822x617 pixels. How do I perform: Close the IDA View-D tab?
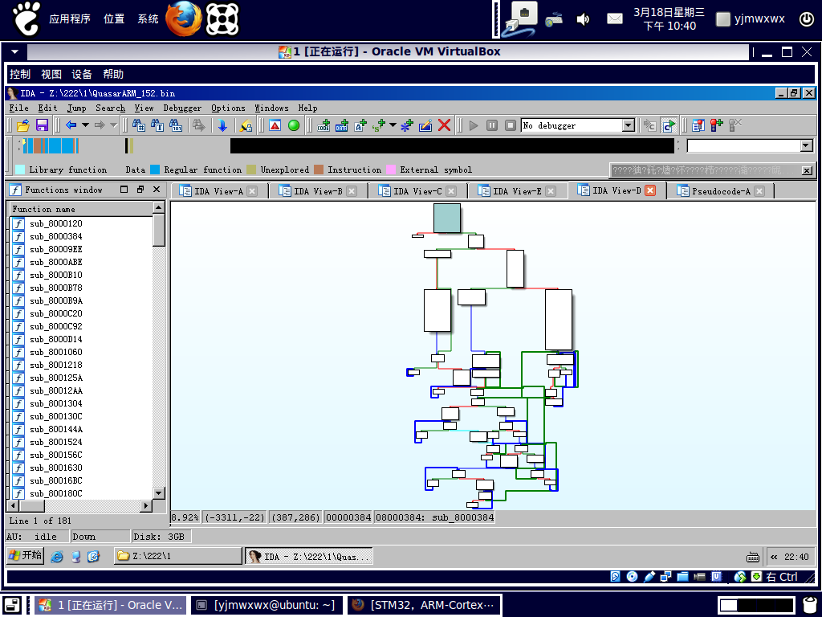click(650, 190)
